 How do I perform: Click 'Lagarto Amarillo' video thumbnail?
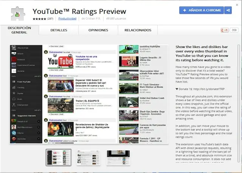pyautogui.click(x=129, y=61)
